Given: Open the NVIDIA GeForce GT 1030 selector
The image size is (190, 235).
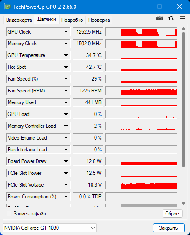Looking at the screenshot, I should (50, 228).
